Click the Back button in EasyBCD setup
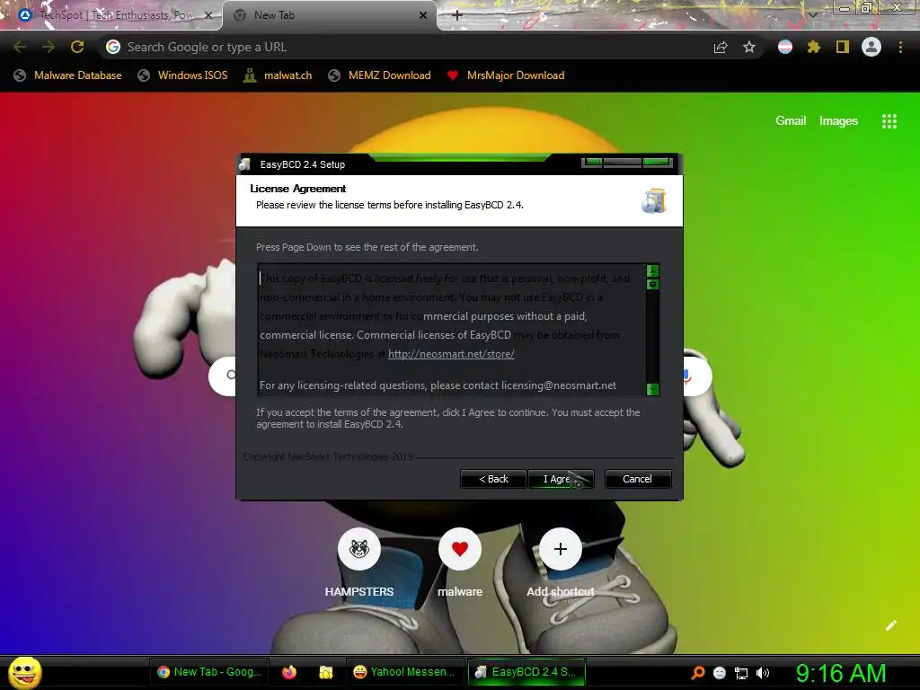 coord(493,479)
